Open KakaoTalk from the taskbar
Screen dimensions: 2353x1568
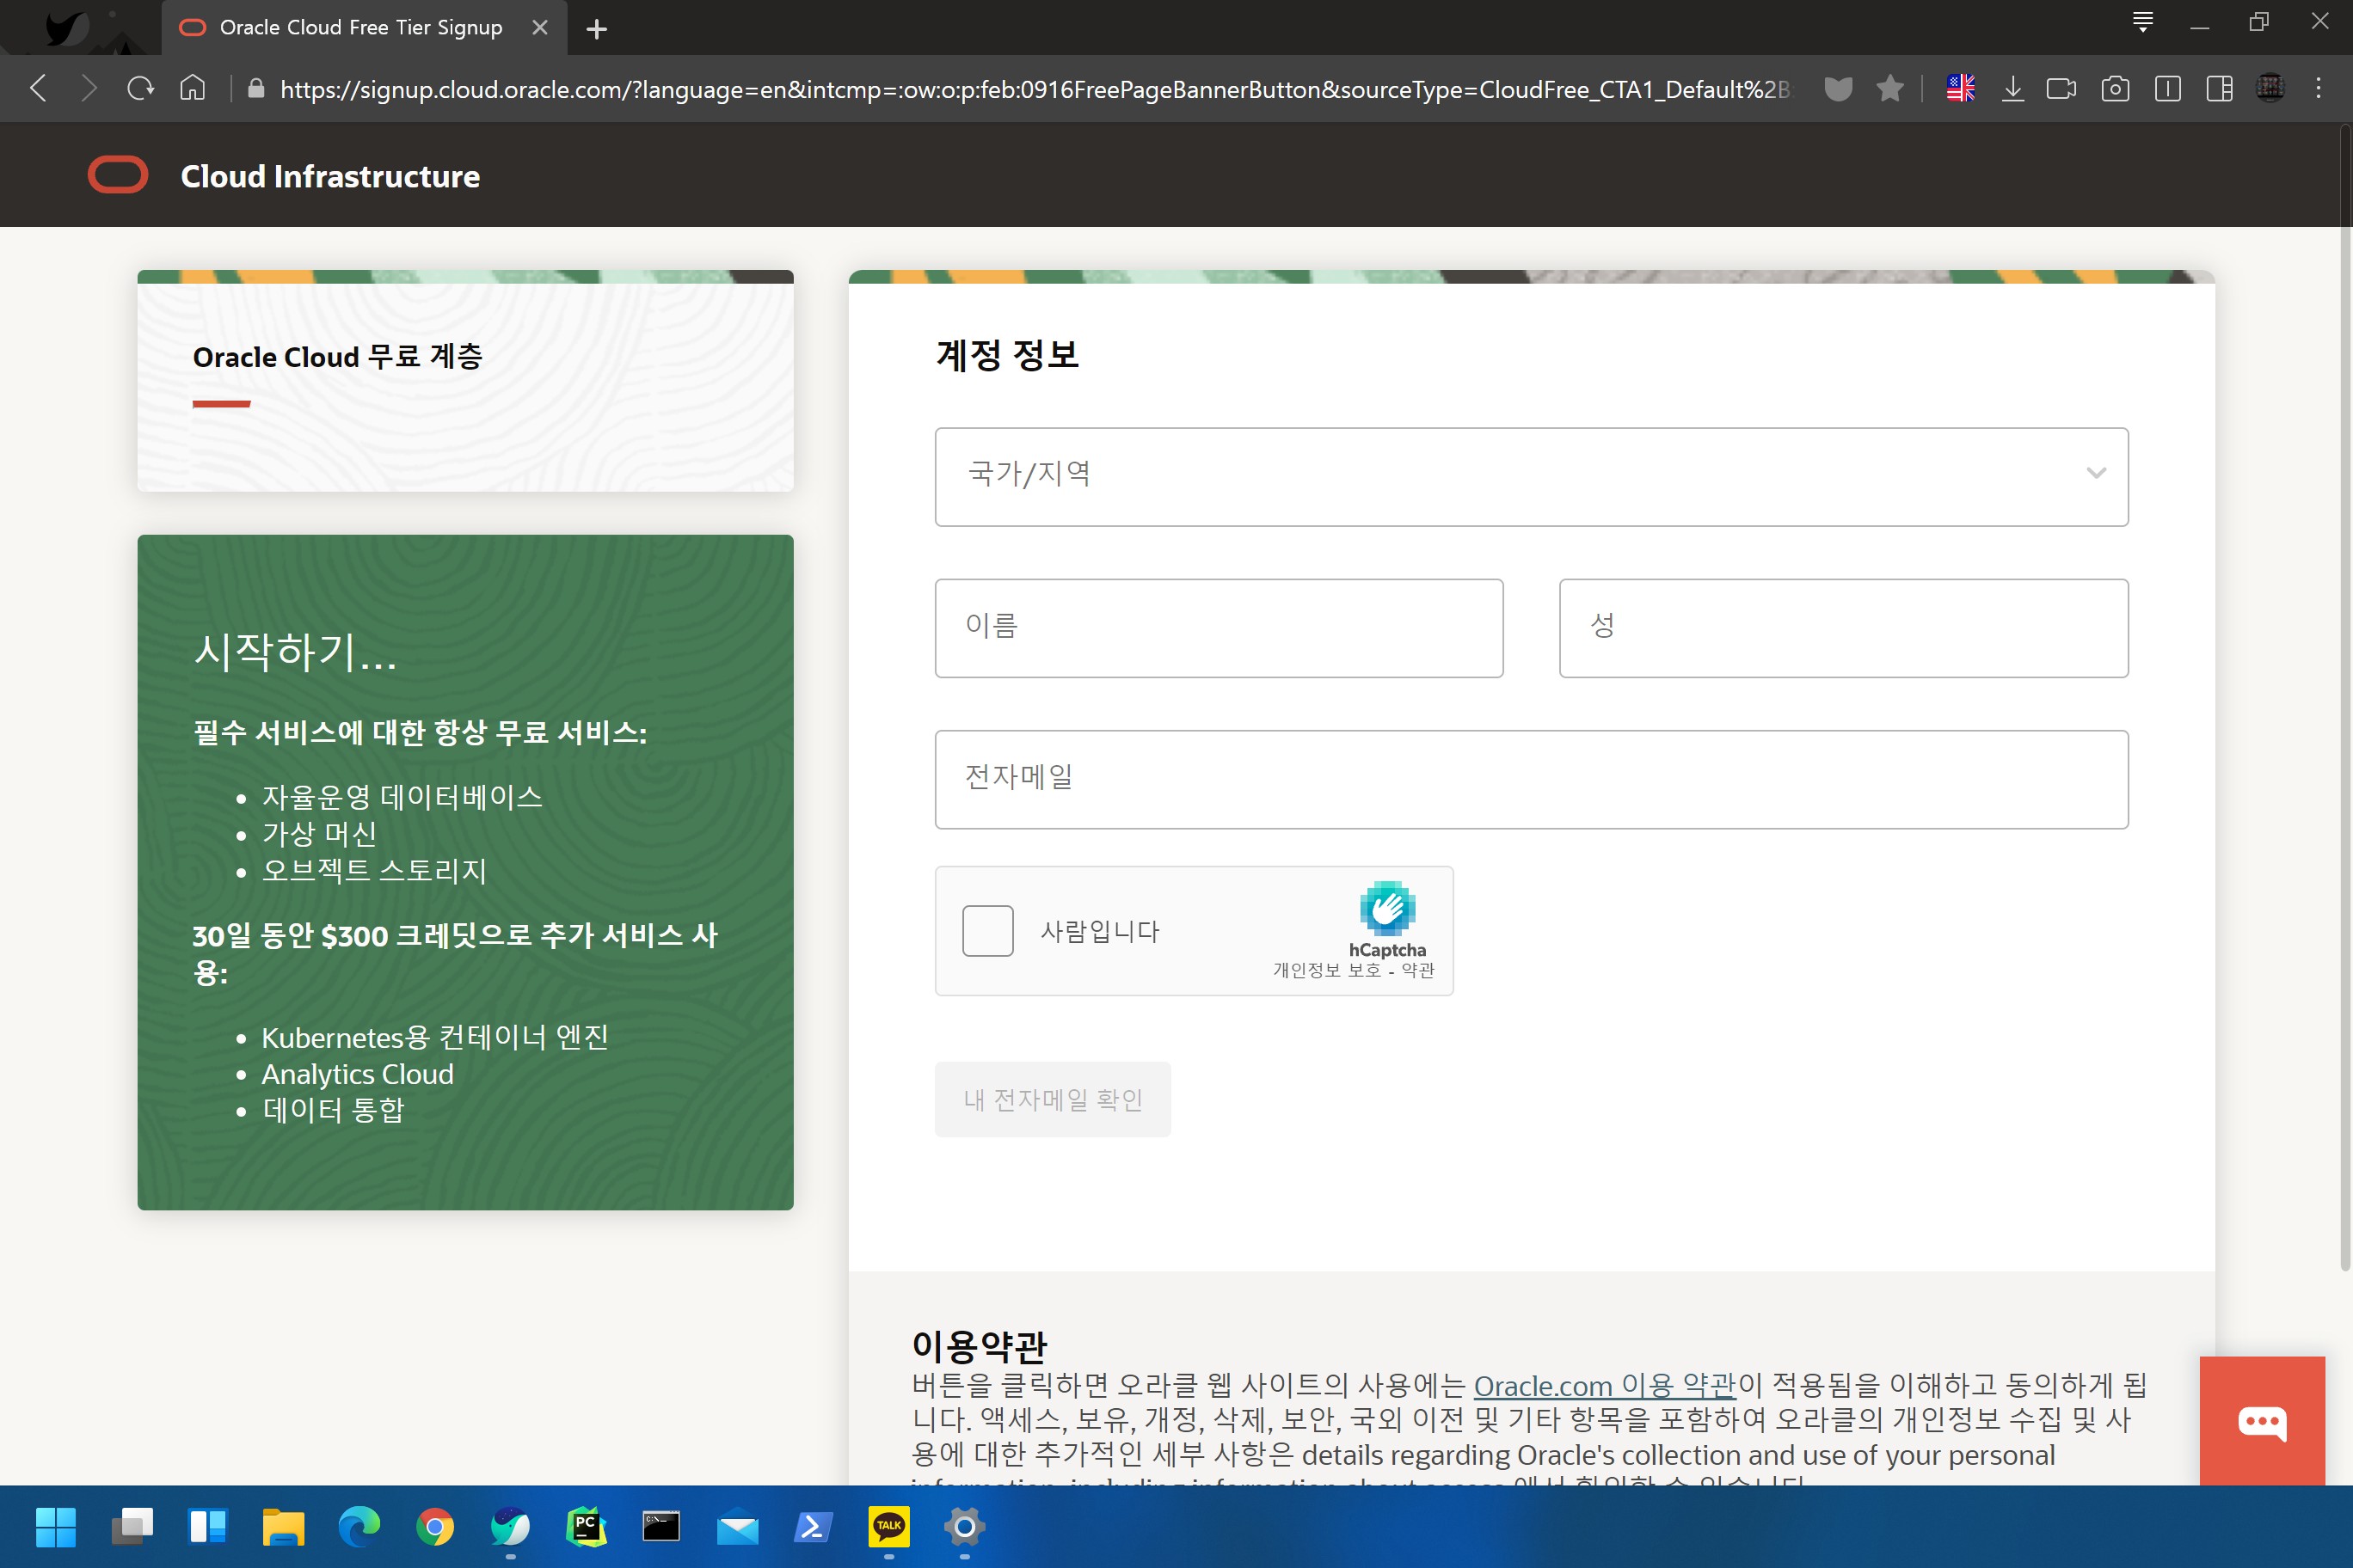pos(888,1527)
